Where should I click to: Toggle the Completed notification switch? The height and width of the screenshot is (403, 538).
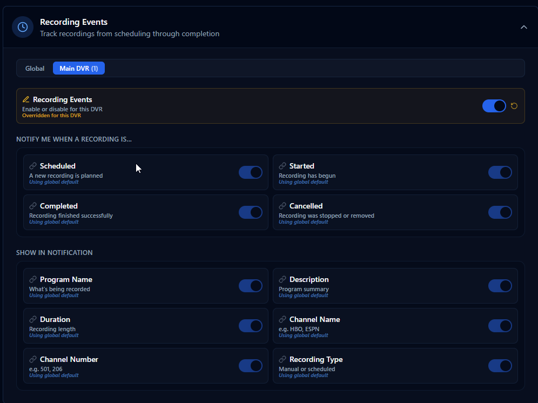click(251, 212)
